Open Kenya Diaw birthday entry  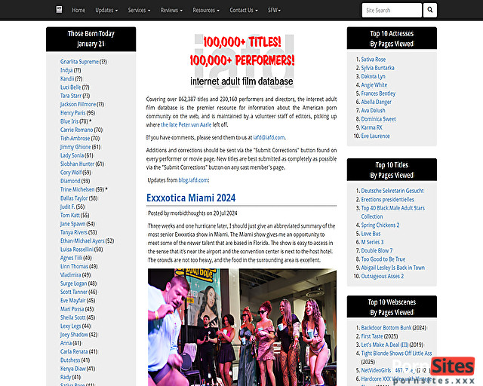(73, 369)
